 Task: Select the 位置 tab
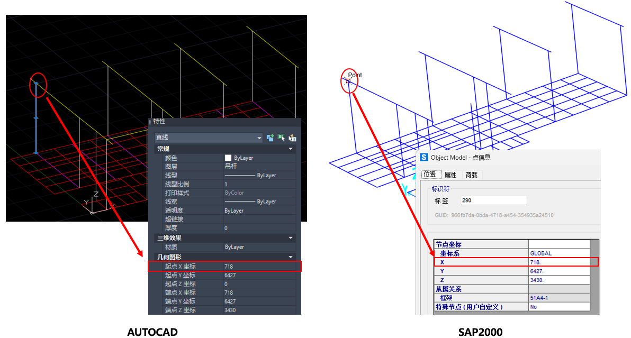(x=429, y=175)
